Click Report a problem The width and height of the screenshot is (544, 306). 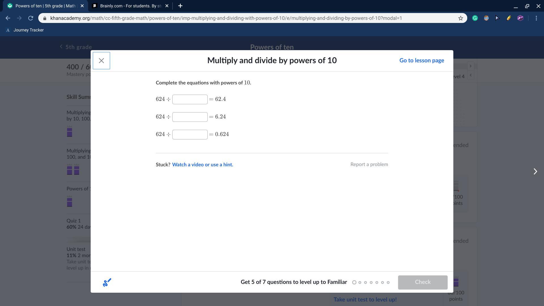tap(369, 164)
